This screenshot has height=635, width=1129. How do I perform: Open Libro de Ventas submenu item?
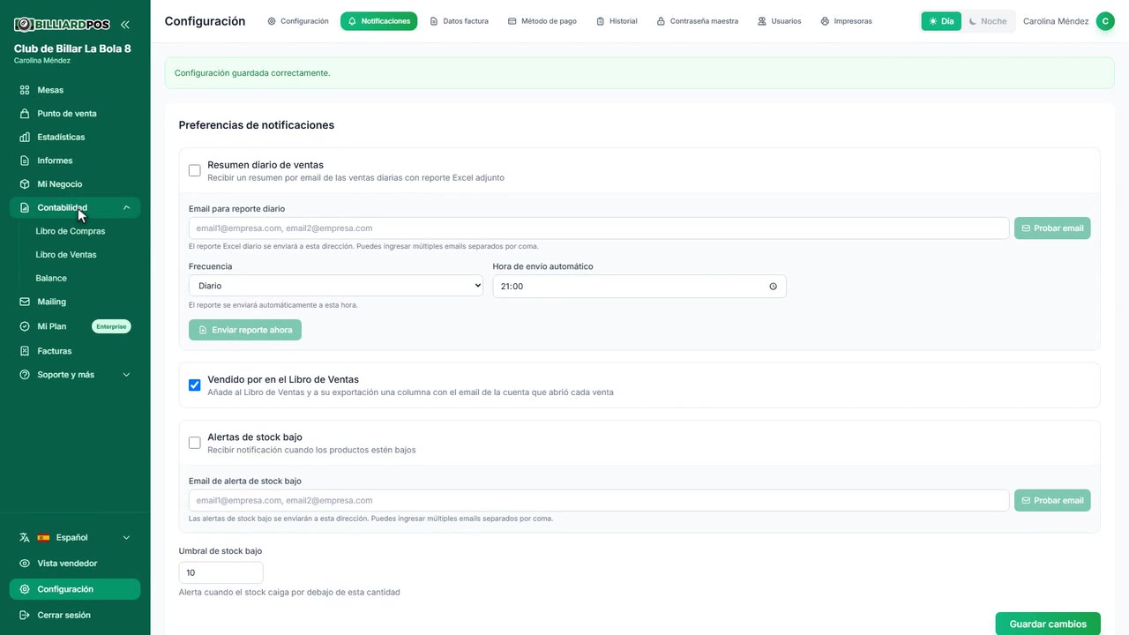(66, 255)
